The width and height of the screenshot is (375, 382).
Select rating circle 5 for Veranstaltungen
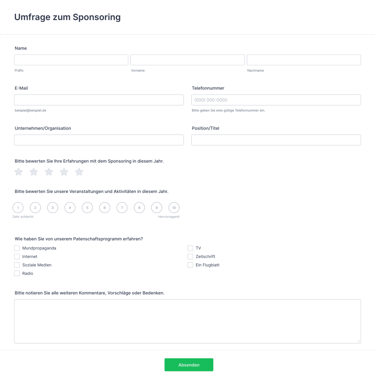pos(87,208)
